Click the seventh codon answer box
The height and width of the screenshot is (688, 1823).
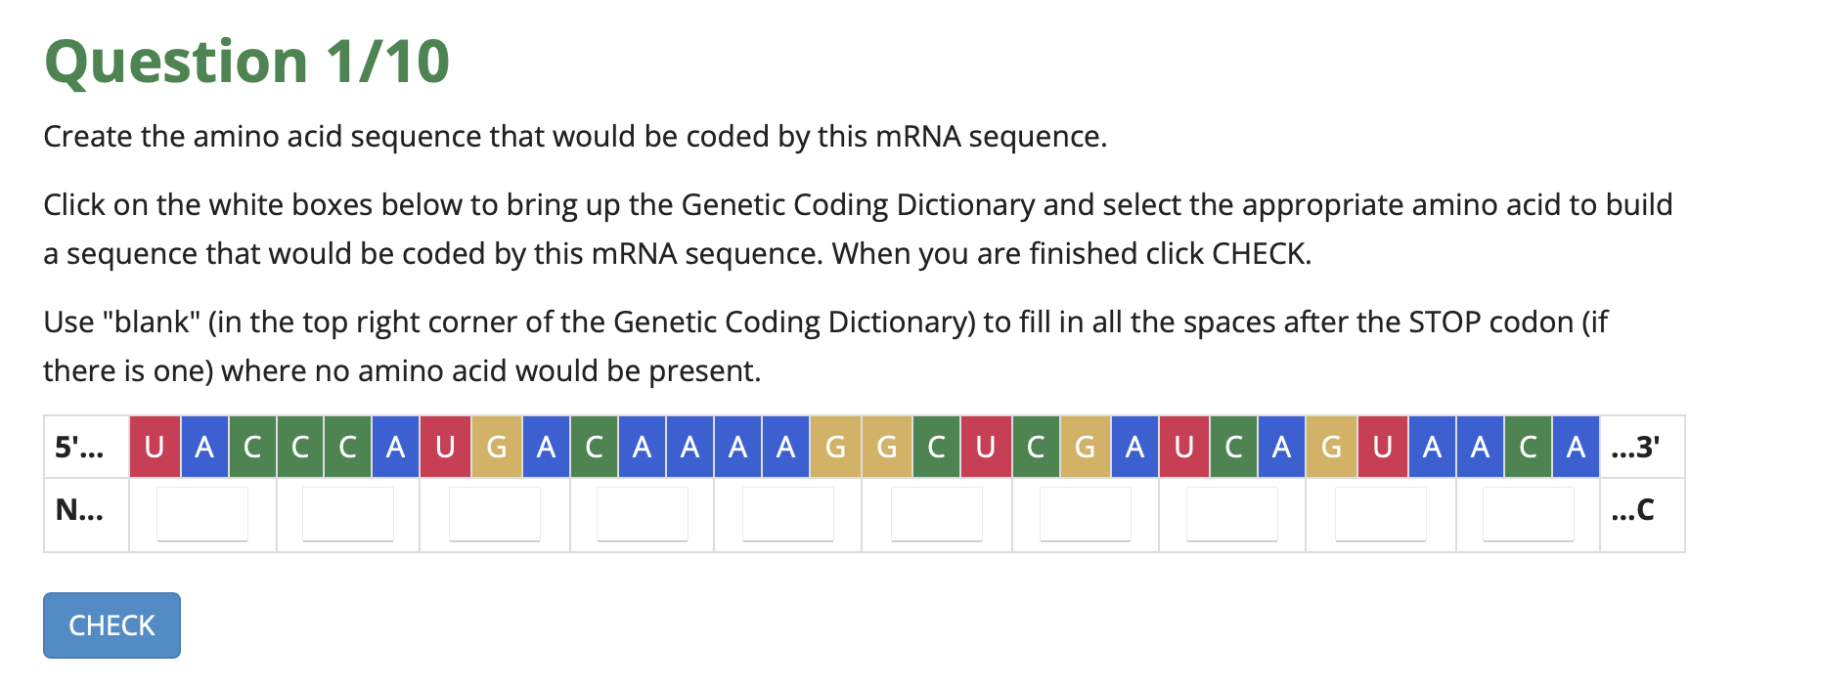[1085, 512]
